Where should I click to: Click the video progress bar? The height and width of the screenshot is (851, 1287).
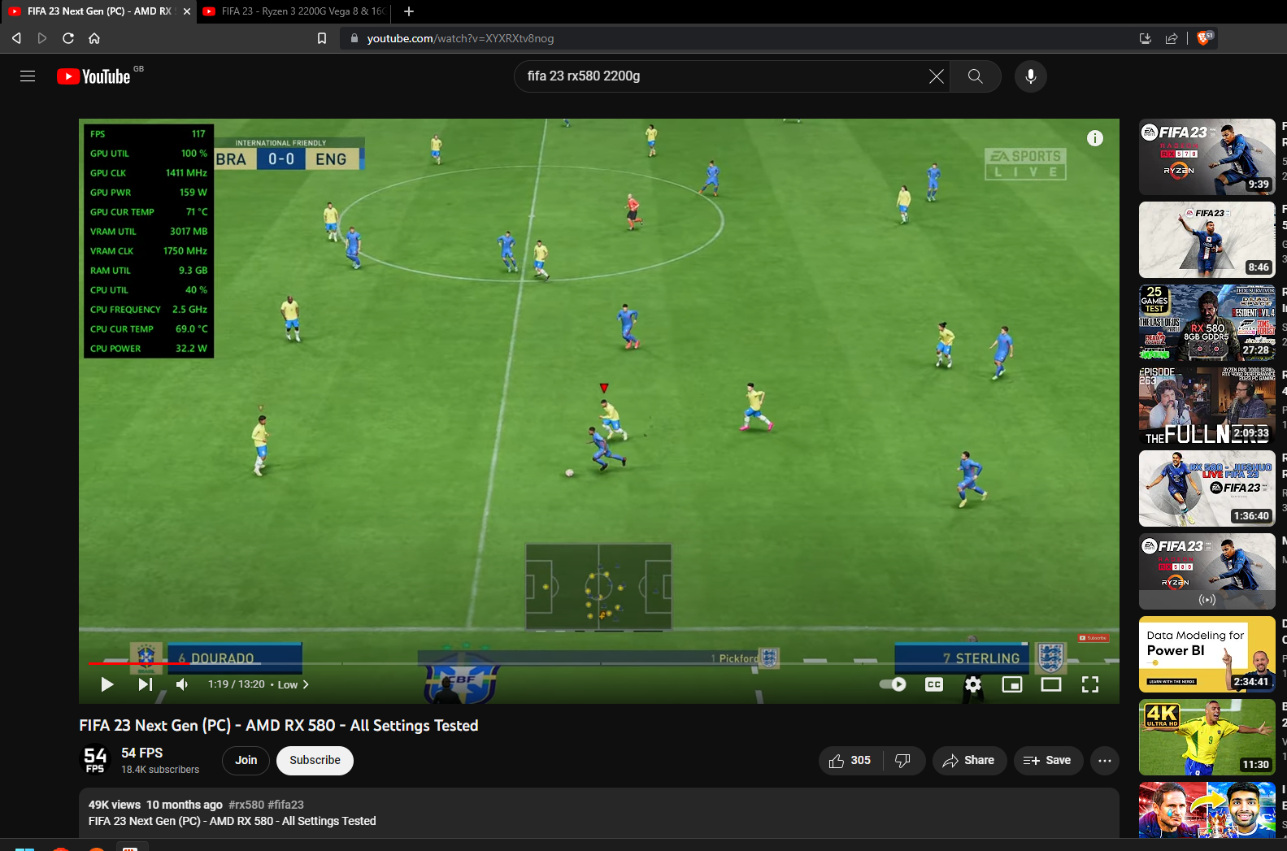point(598,663)
